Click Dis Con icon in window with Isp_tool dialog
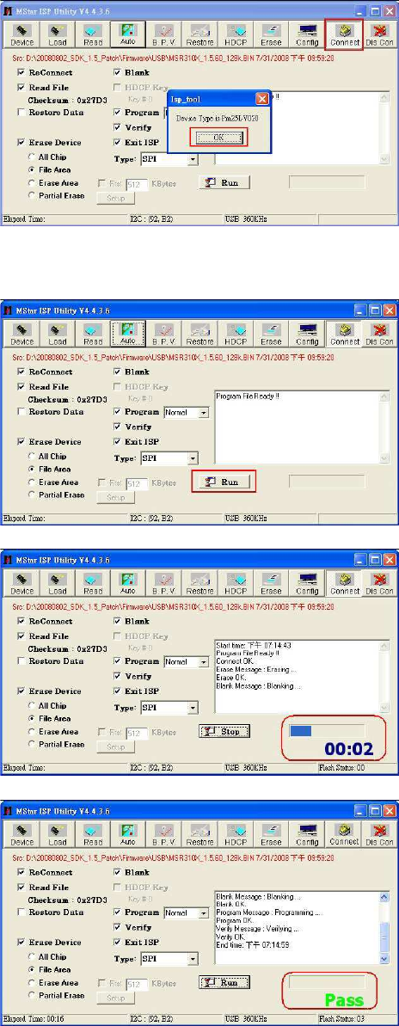This screenshot has width=399, height=1026. coord(379,36)
